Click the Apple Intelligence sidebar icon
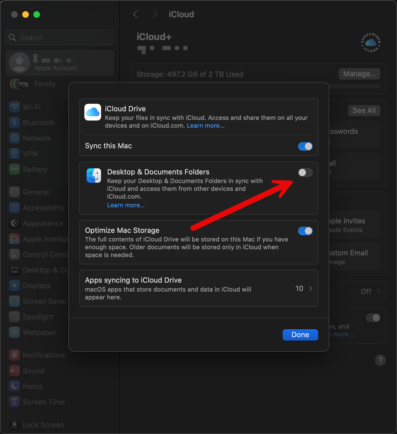This screenshot has width=397, height=434. tap(14, 239)
